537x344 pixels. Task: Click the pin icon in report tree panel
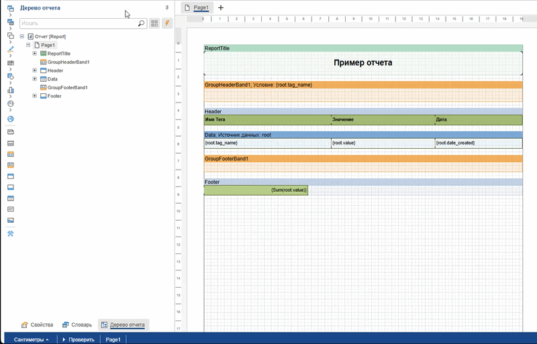(x=166, y=8)
